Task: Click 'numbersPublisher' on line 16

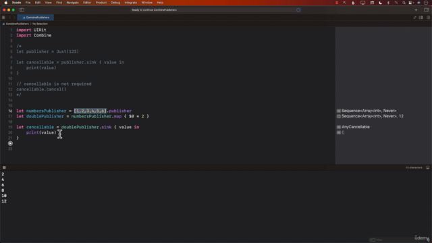Action: [x=47, y=111]
